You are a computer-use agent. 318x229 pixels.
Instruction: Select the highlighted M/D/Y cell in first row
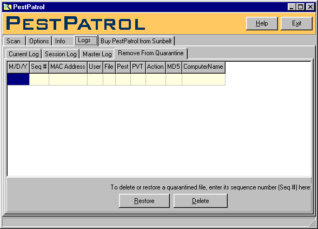(x=18, y=79)
